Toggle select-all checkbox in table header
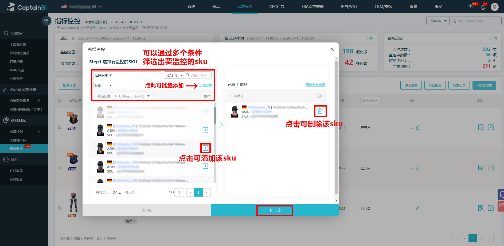The width and height of the screenshot is (504, 246). (x=60, y=100)
